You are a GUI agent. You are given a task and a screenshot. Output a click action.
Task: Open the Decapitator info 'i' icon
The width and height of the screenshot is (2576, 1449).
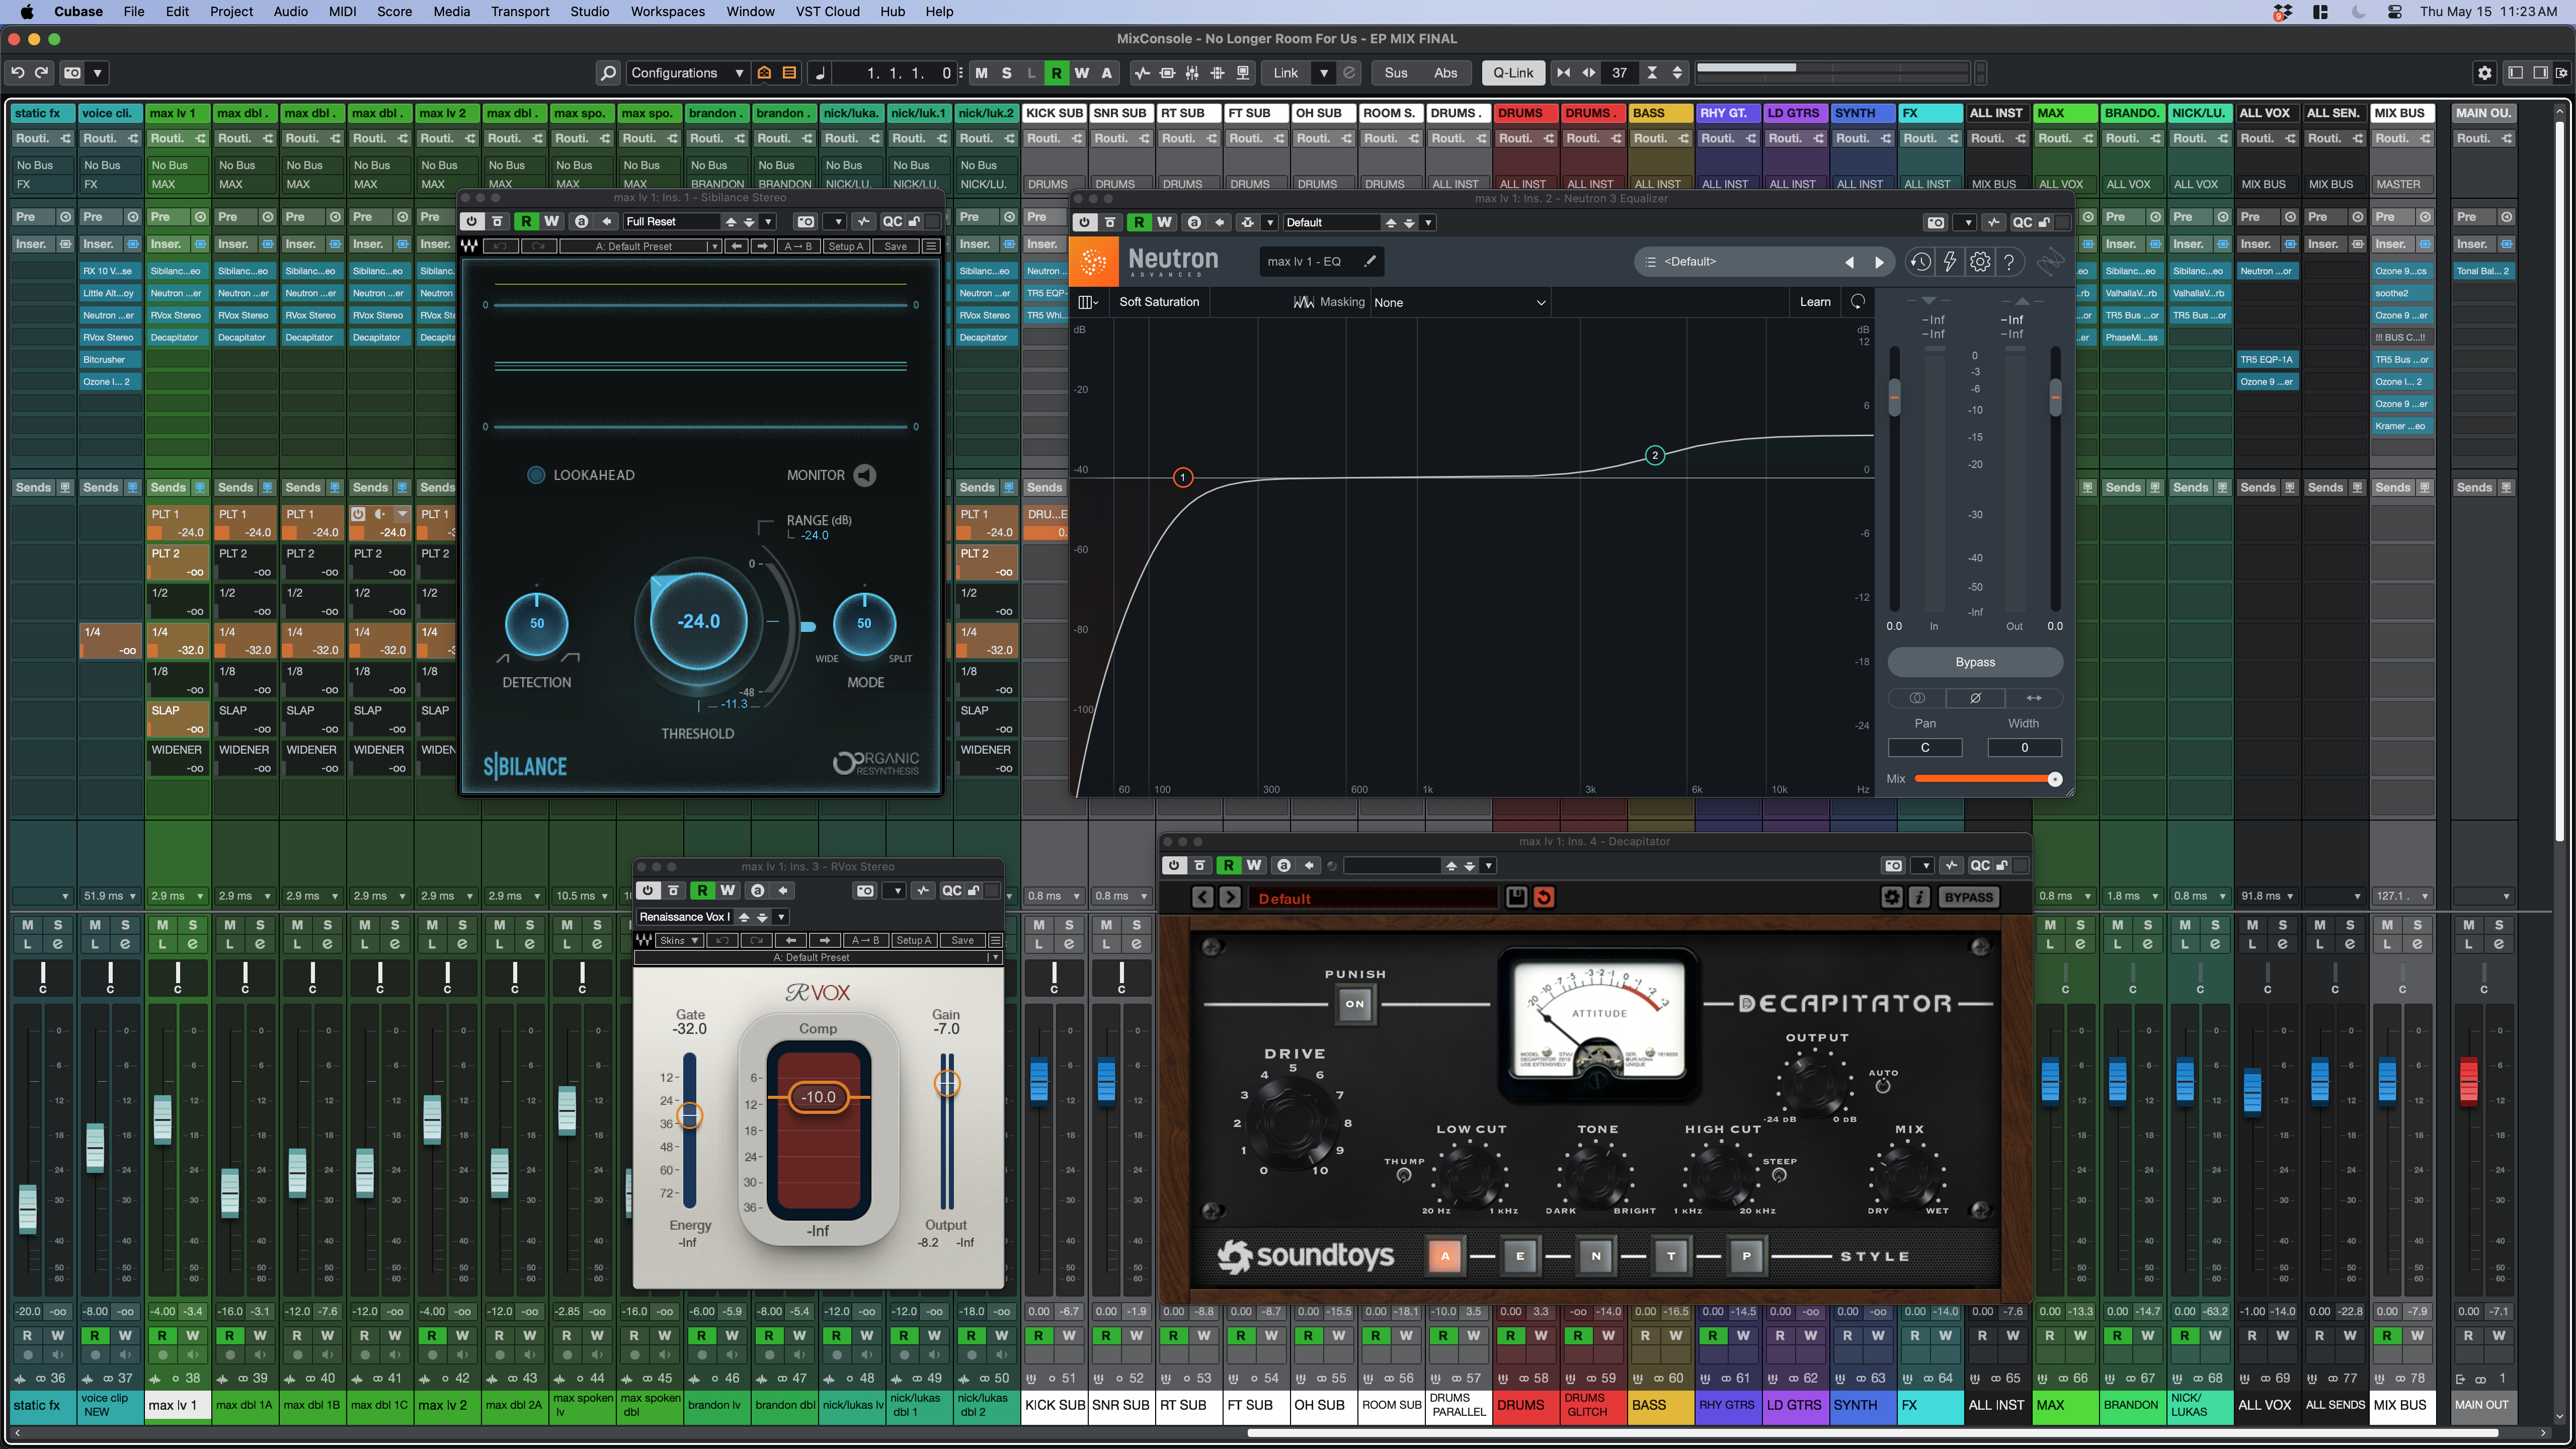(1918, 897)
